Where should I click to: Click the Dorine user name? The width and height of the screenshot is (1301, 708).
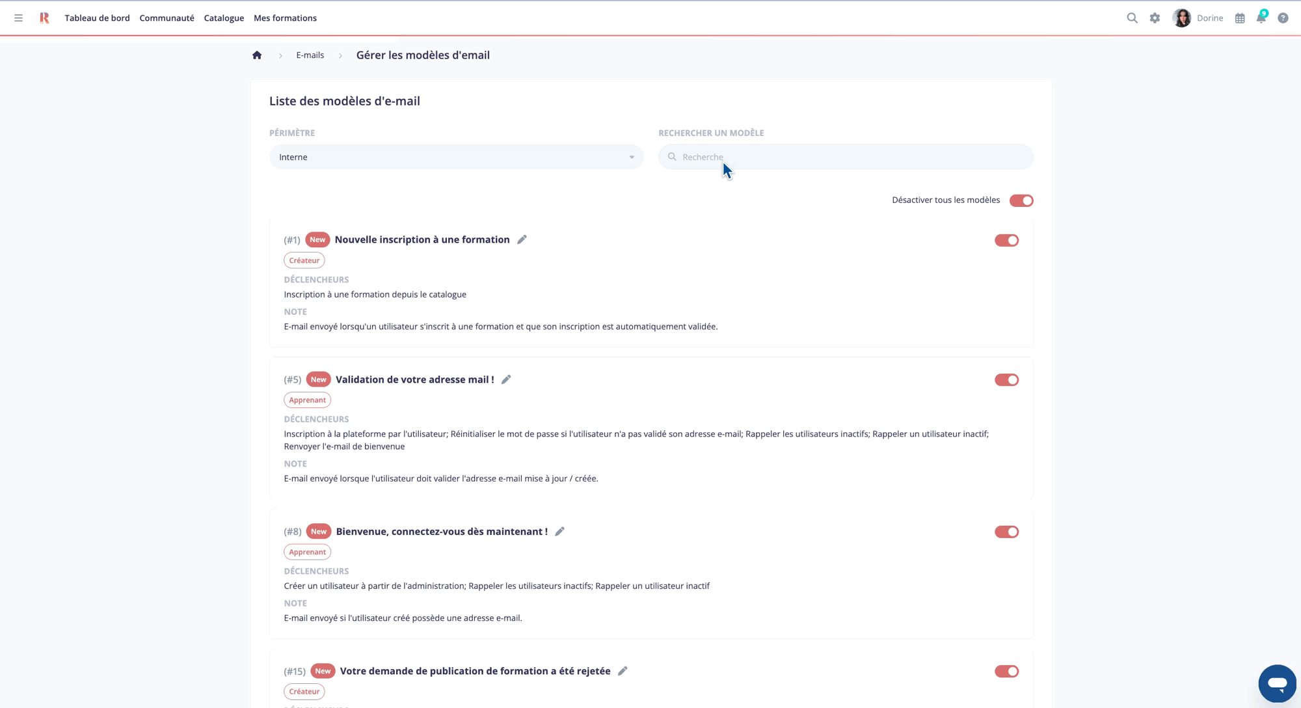click(1210, 18)
